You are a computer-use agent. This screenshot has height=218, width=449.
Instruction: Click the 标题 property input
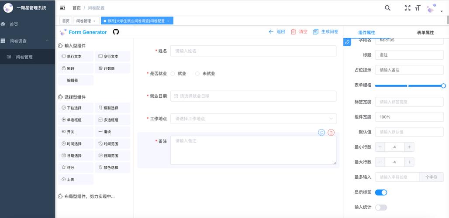coord(409,55)
